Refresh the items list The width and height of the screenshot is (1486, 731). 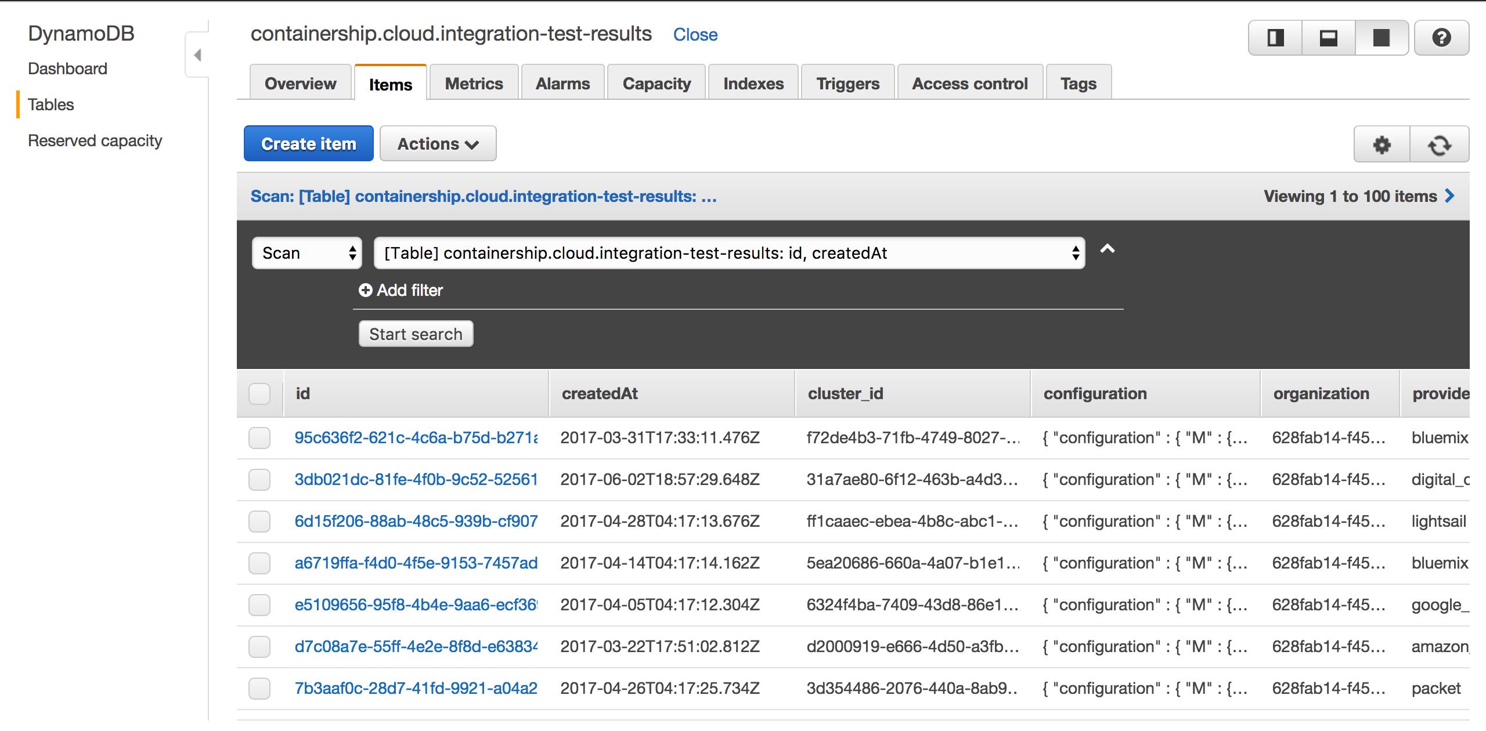pyautogui.click(x=1440, y=144)
